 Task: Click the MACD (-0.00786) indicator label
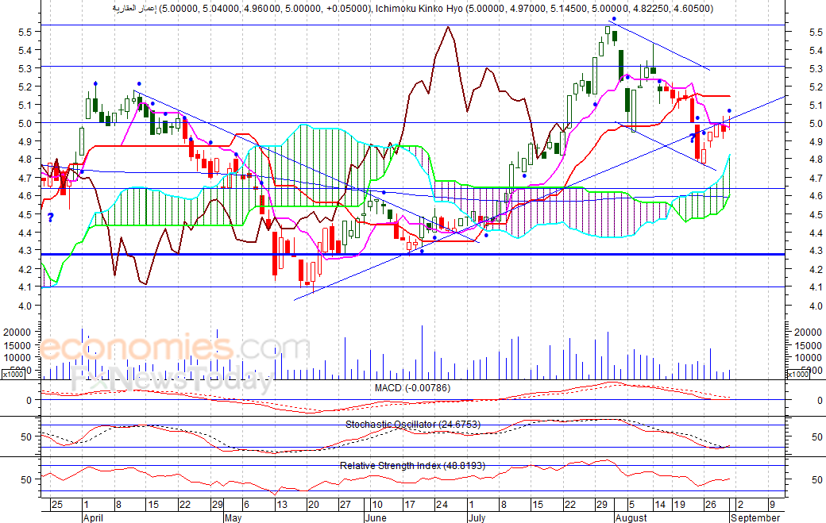[412, 388]
